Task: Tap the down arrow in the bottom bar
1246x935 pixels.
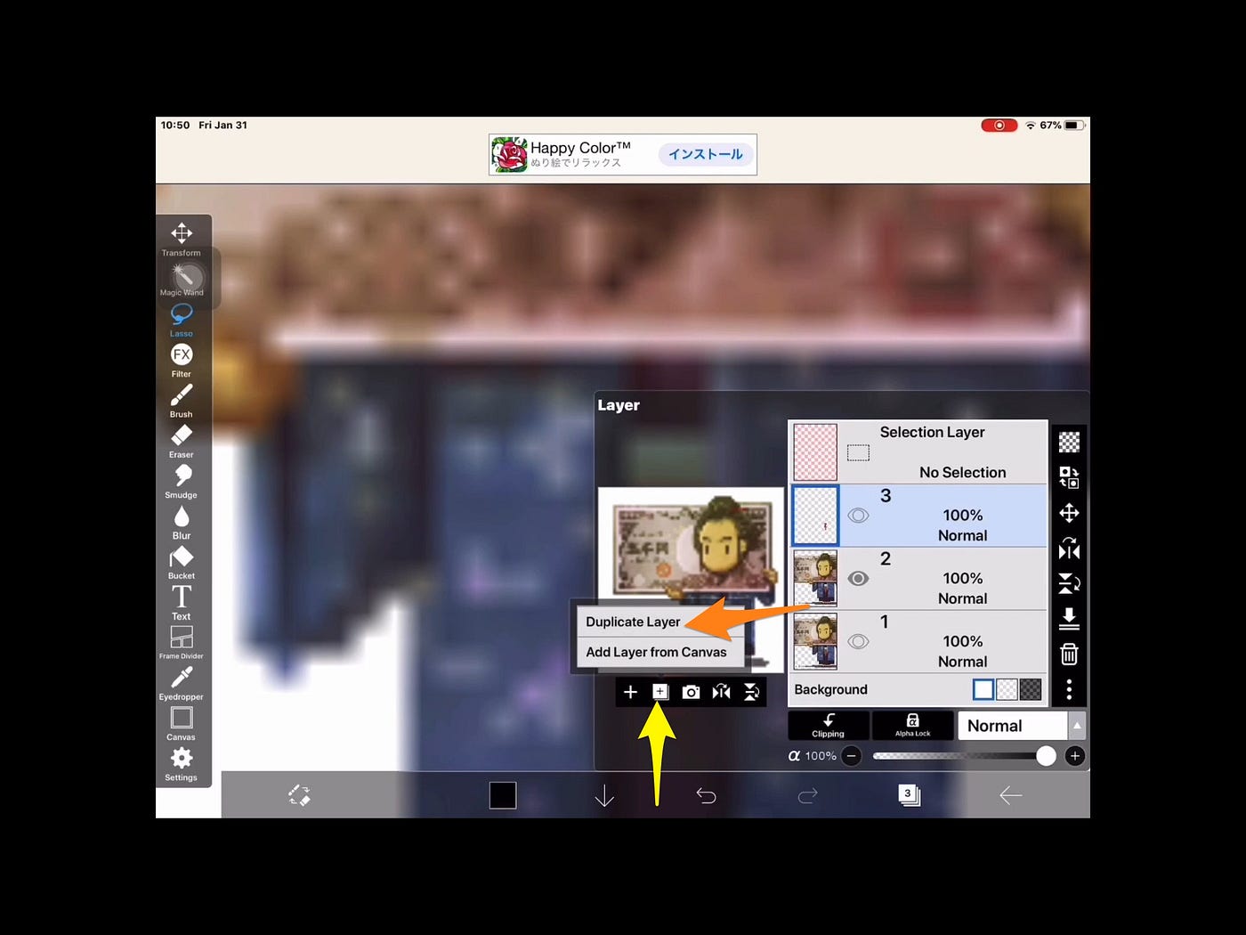Action: [604, 795]
